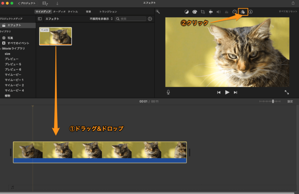
Task: Select the マイメディア tab
Action: (x=43, y=12)
